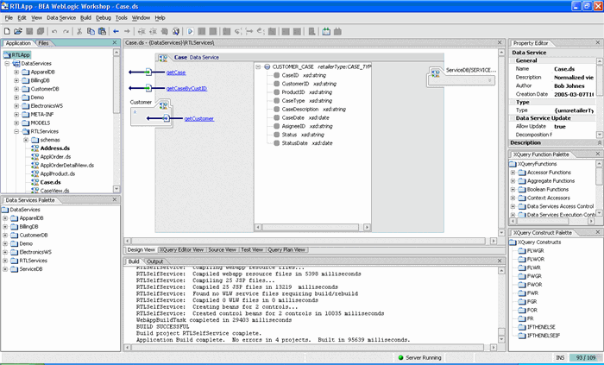Click the Case Data Service header icon
This screenshot has width=604, height=365.
pyautogui.click(x=163, y=58)
